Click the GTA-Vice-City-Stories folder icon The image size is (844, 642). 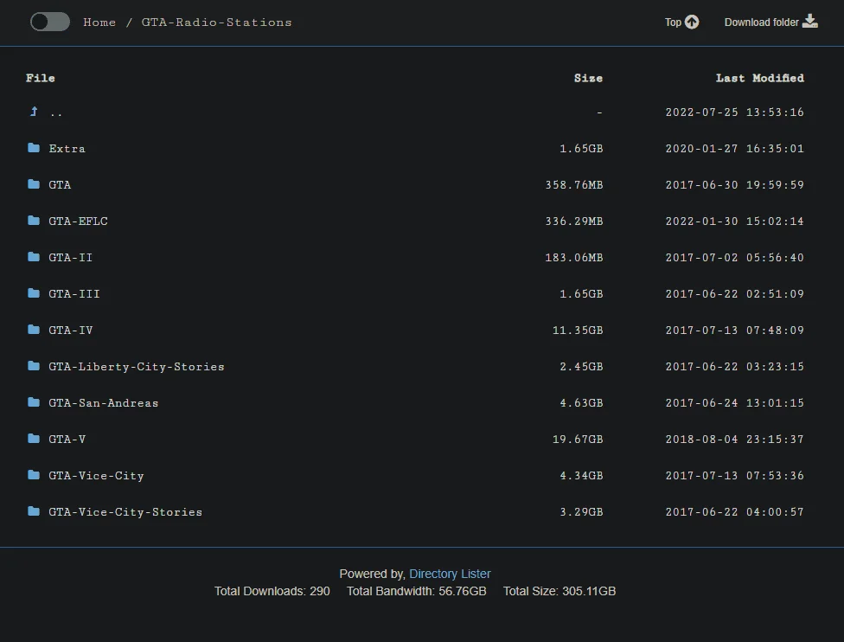coord(34,511)
